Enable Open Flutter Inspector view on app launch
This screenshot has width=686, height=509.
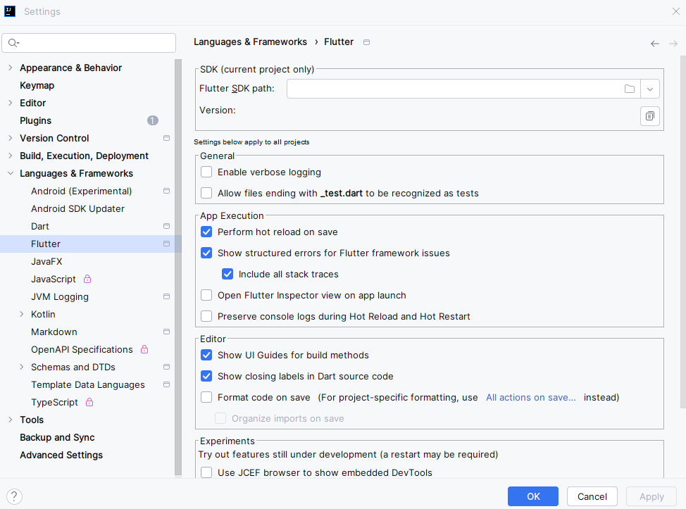(206, 295)
